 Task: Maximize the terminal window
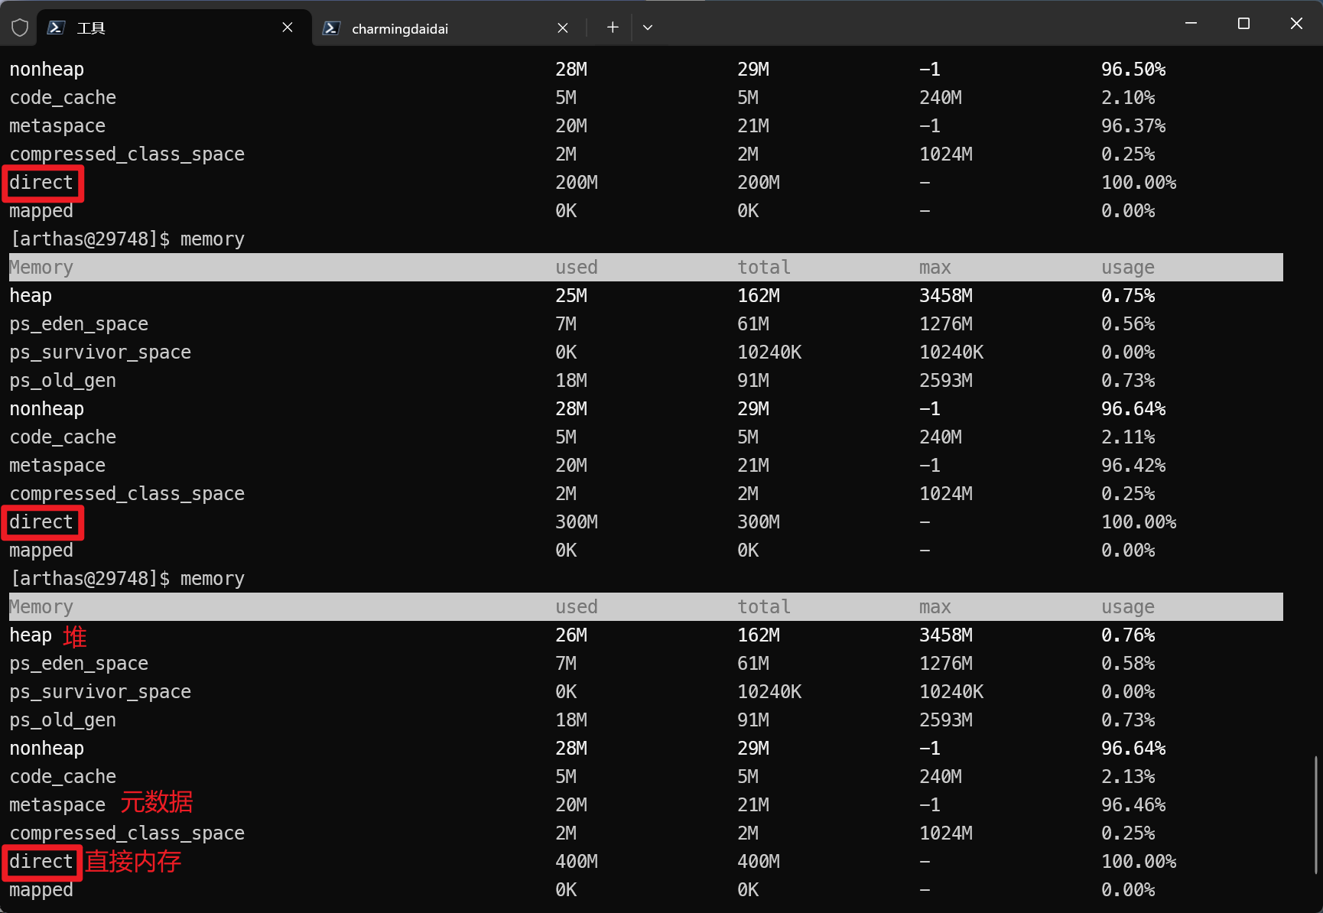1243,24
